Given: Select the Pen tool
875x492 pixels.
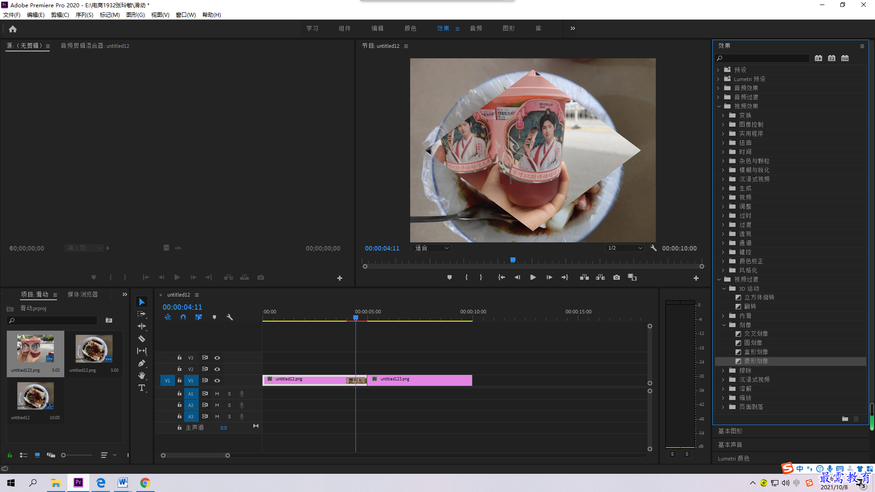Looking at the screenshot, I should (x=142, y=363).
